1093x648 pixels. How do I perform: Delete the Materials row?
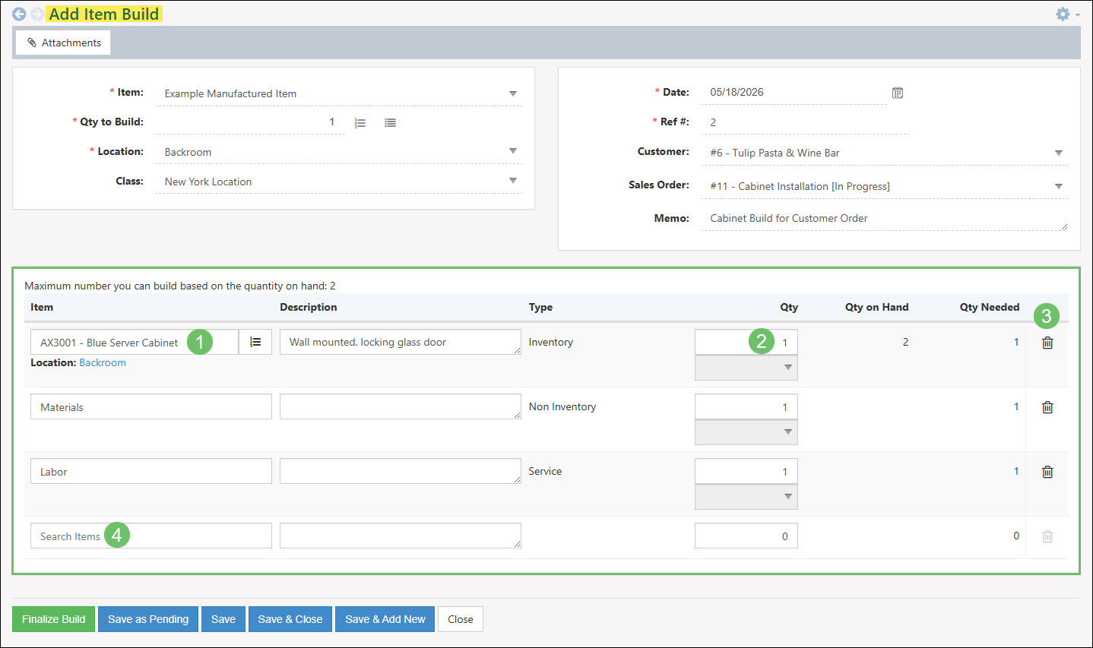1047,407
